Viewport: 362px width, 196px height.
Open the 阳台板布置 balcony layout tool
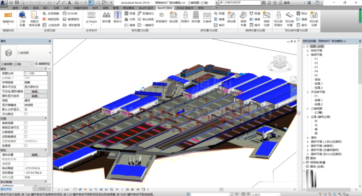tap(290, 19)
